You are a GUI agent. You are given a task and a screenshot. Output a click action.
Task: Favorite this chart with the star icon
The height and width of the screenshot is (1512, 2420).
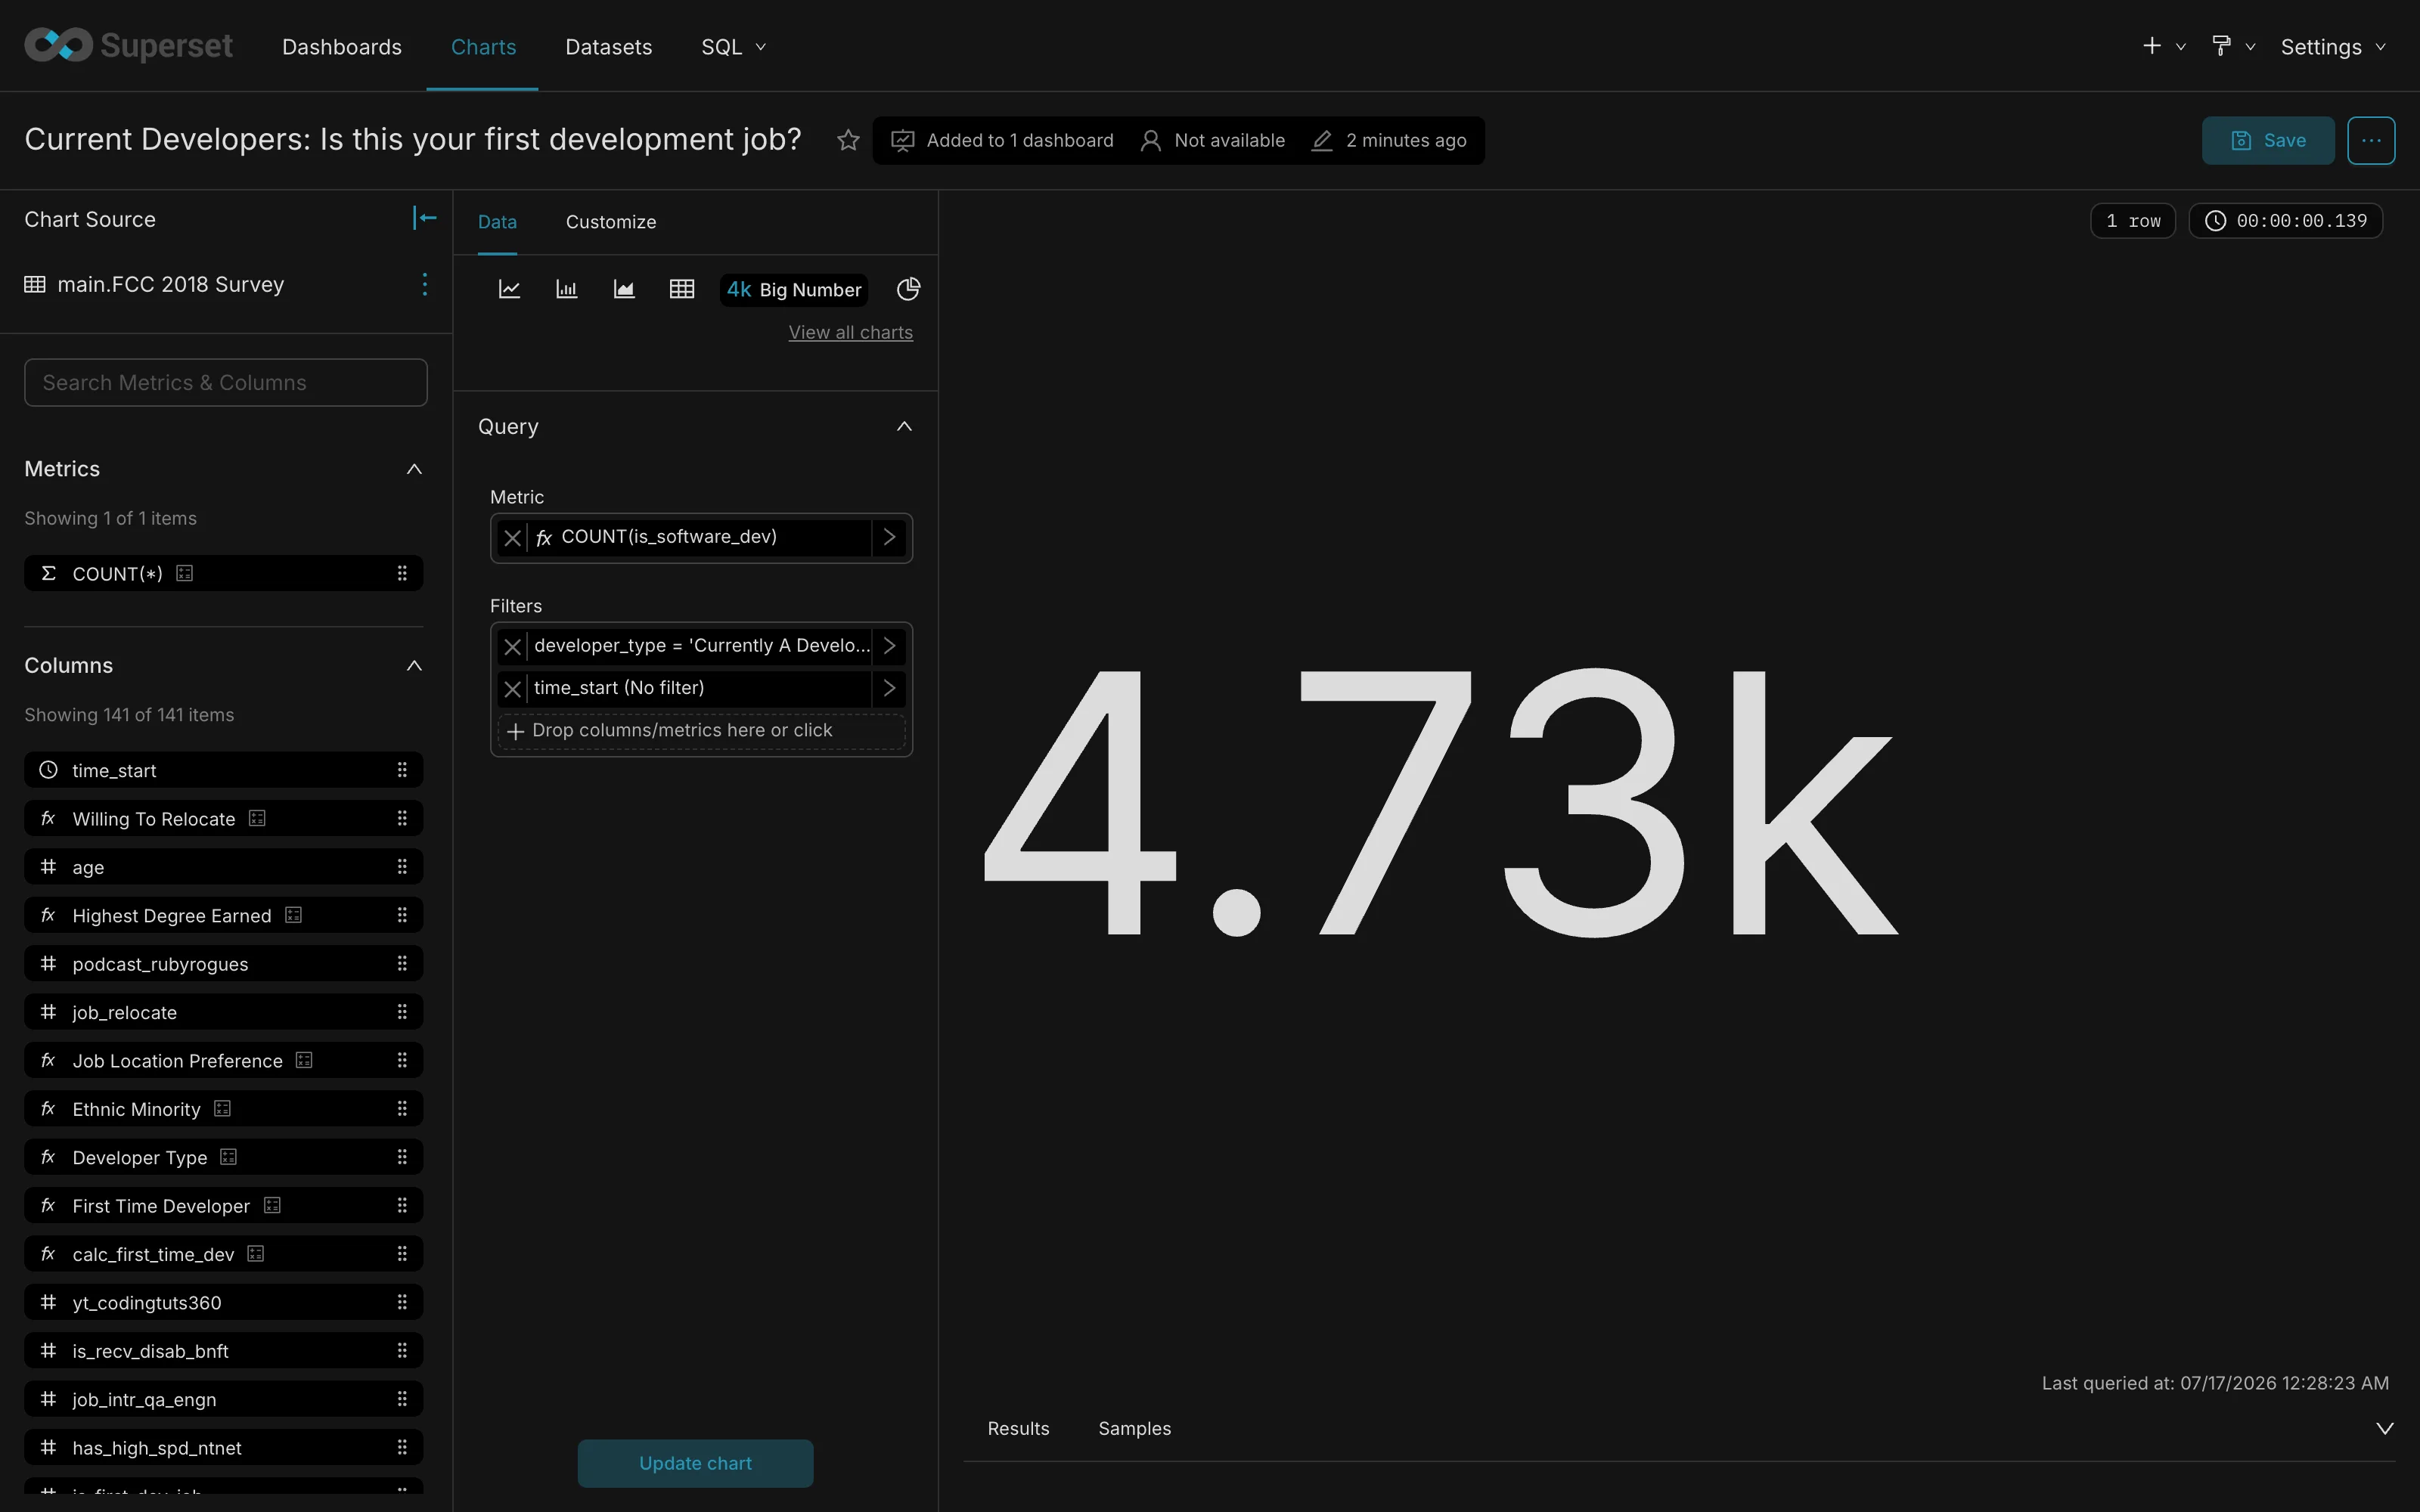click(x=848, y=140)
